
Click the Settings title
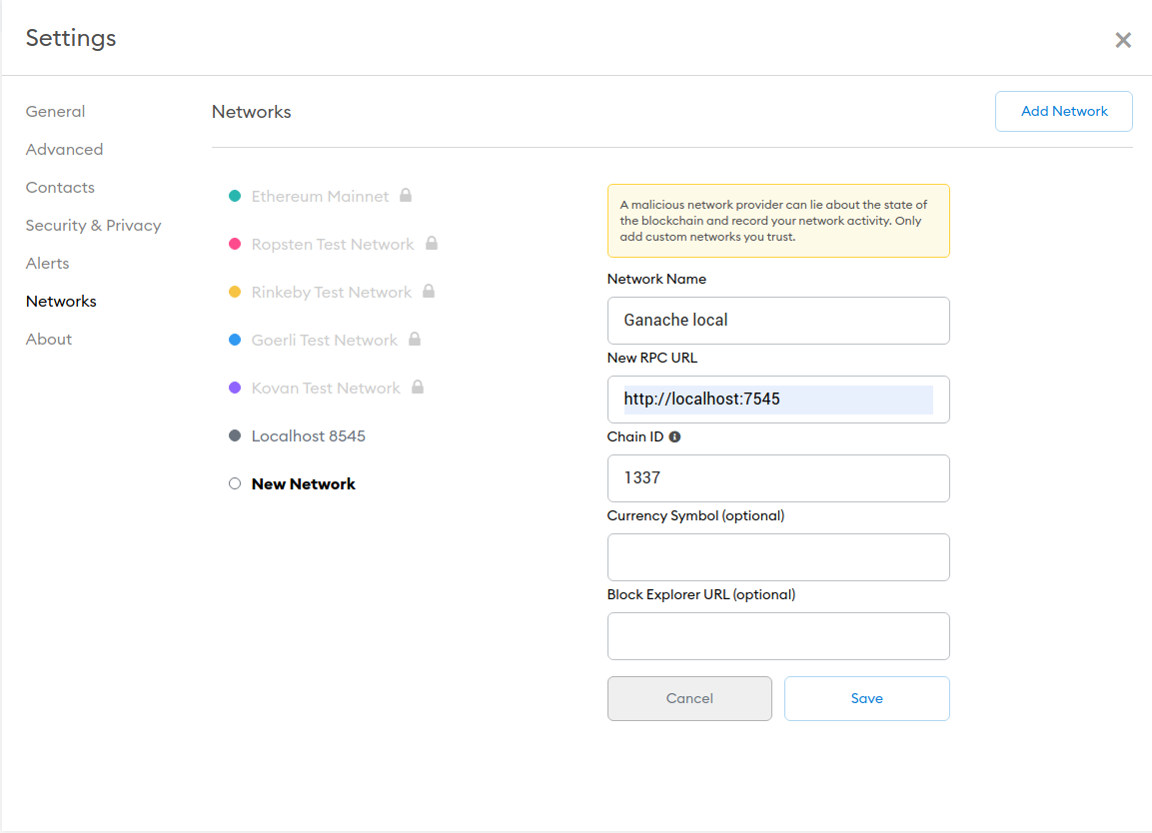click(71, 38)
